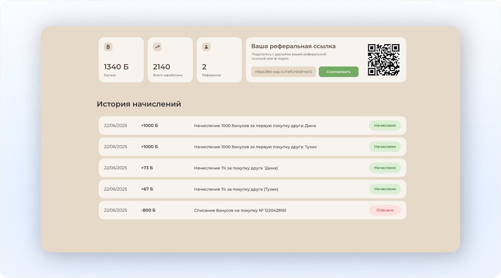Click the "История начислений" heading

138,104
